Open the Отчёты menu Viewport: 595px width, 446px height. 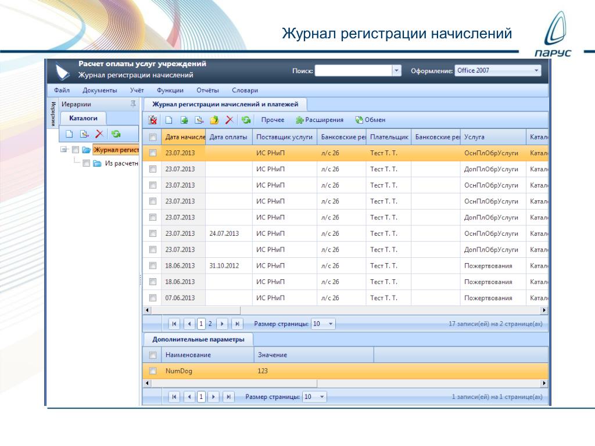click(207, 90)
